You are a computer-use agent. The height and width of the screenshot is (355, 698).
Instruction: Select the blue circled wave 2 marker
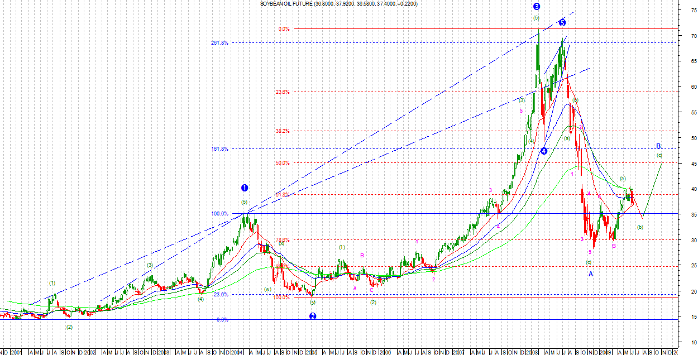(x=313, y=316)
